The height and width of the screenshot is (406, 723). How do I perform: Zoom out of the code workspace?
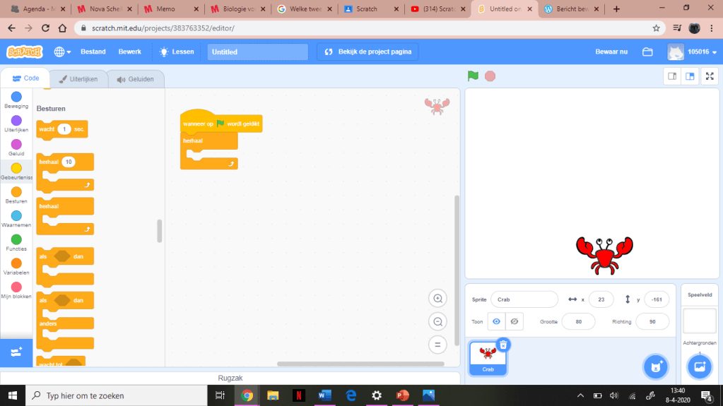[x=437, y=322]
